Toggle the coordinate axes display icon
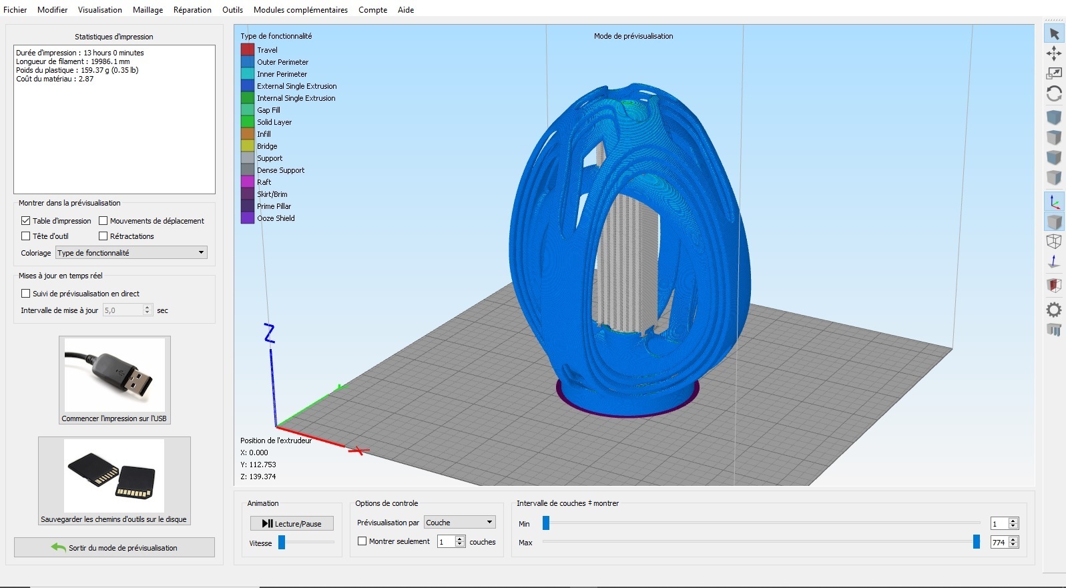This screenshot has height=588, width=1066. (1054, 202)
